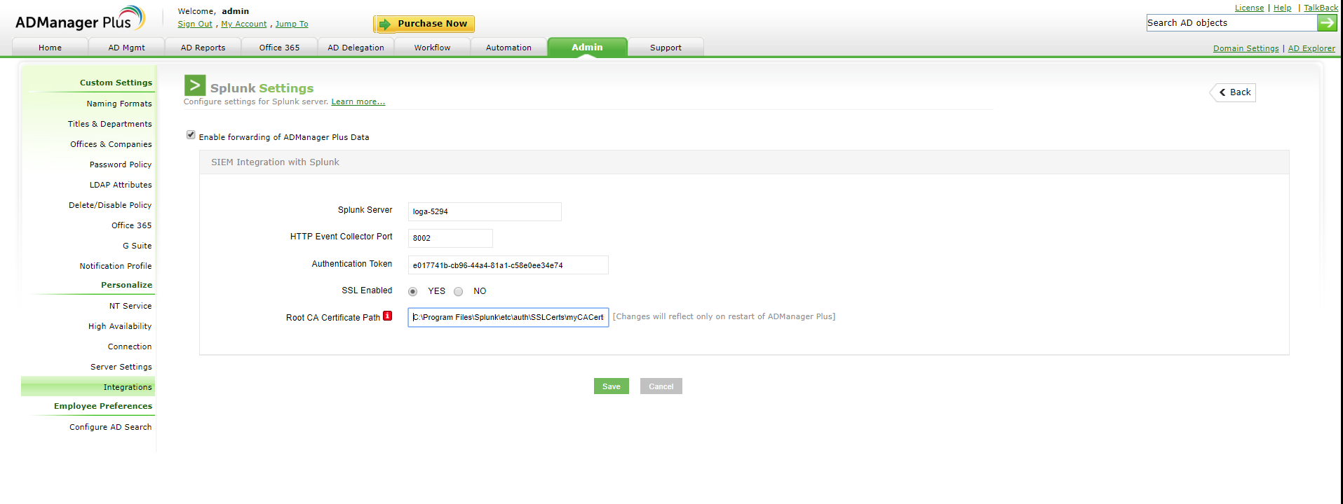The image size is (1343, 504).
Task: Open Password Policy in the sidebar
Action: 121,164
